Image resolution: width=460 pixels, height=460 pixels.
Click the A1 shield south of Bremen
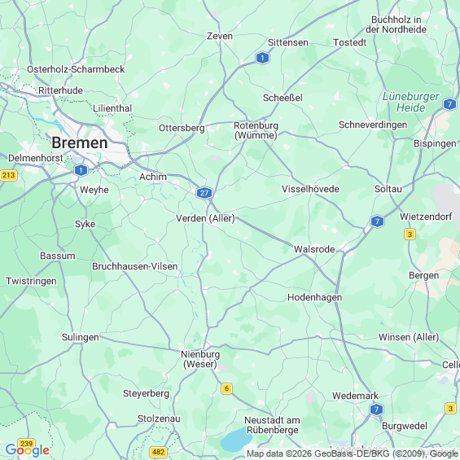pyautogui.click(x=81, y=170)
